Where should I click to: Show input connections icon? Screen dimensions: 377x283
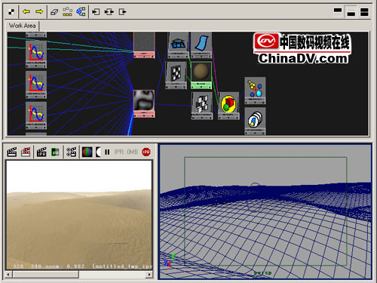pos(96,12)
